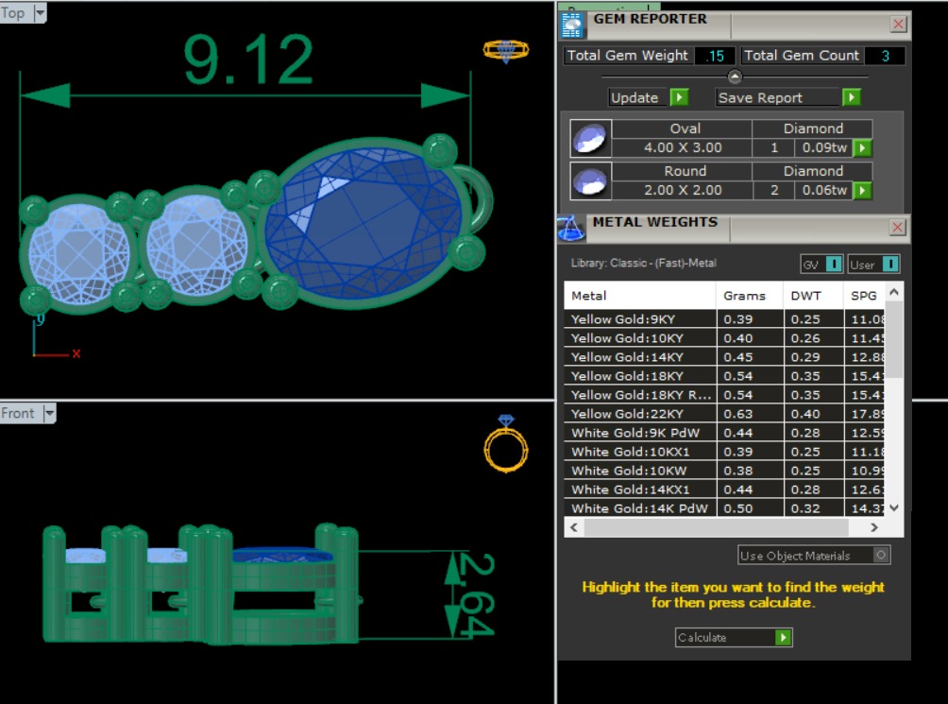Screen dimensions: 948x704
Task: Click the Metal column header
Action: click(x=640, y=296)
